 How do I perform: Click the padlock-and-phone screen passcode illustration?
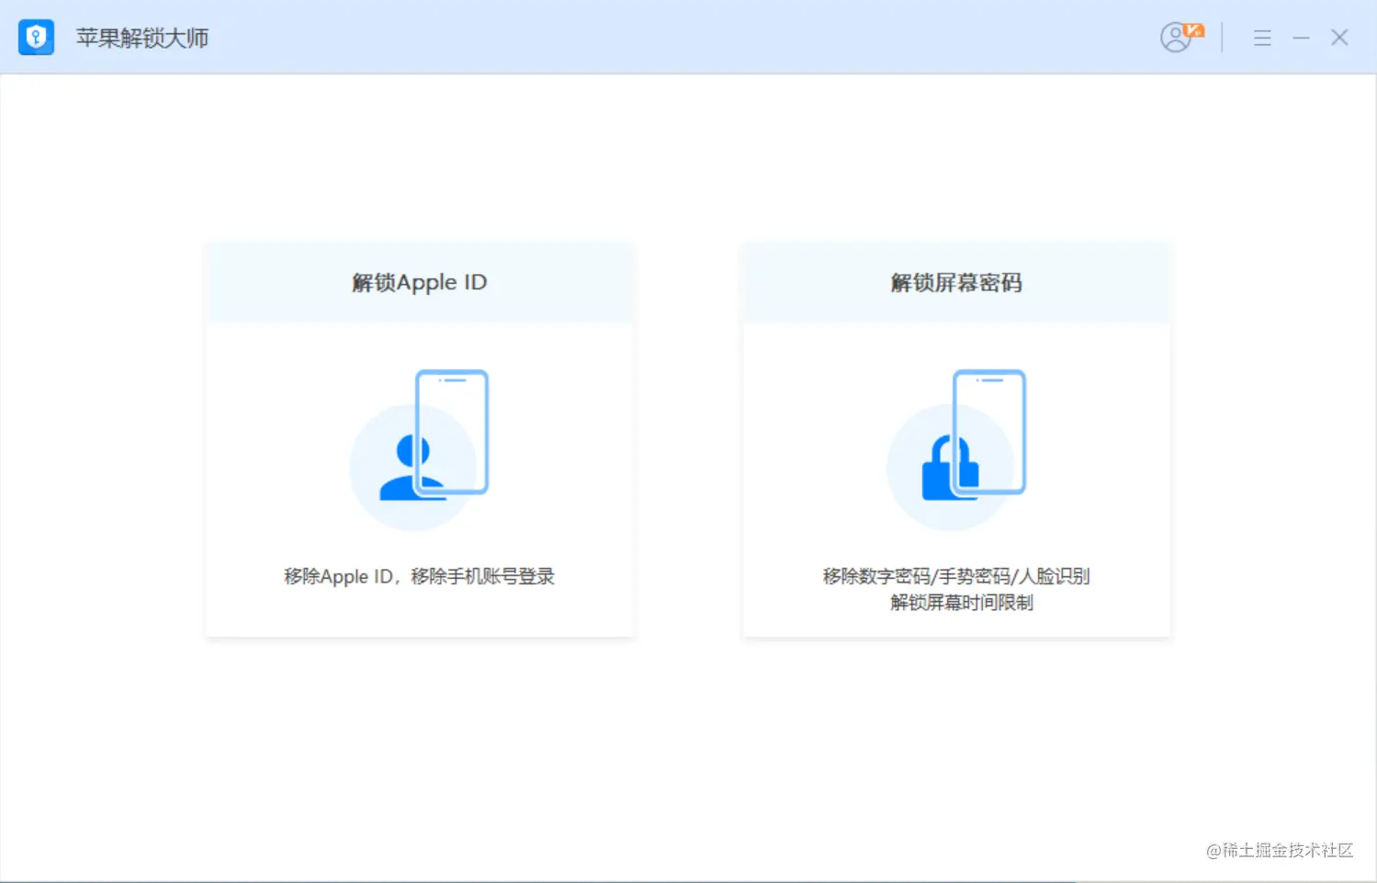click(956, 449)
